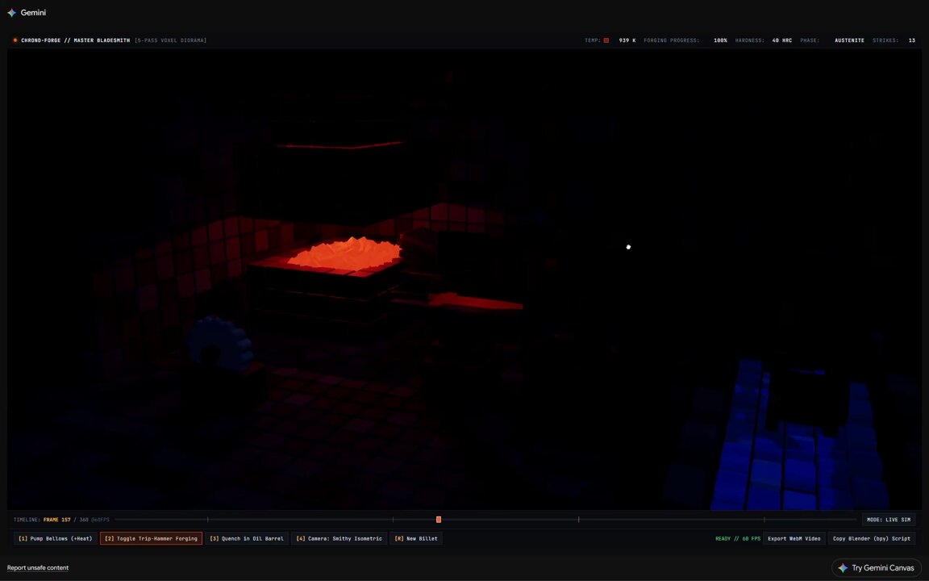Click the '[5-PASS VOXEL DIORAMA]' label

pos(171,40)
